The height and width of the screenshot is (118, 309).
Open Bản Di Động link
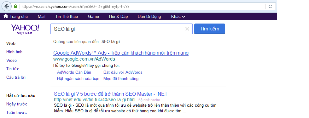pos(149,16)
